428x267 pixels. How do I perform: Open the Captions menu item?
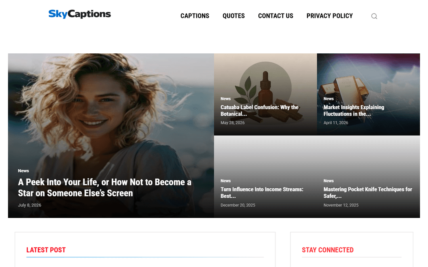click(x=195, y=16)
